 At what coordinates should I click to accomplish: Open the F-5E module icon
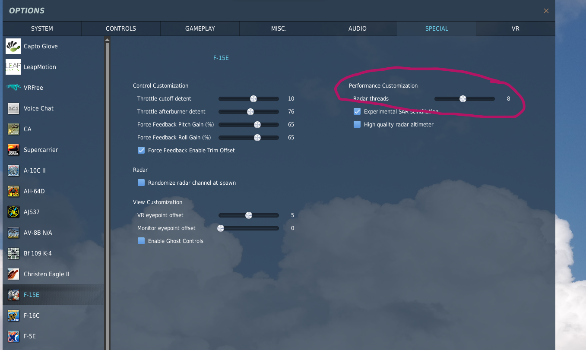tap(13, 336)
